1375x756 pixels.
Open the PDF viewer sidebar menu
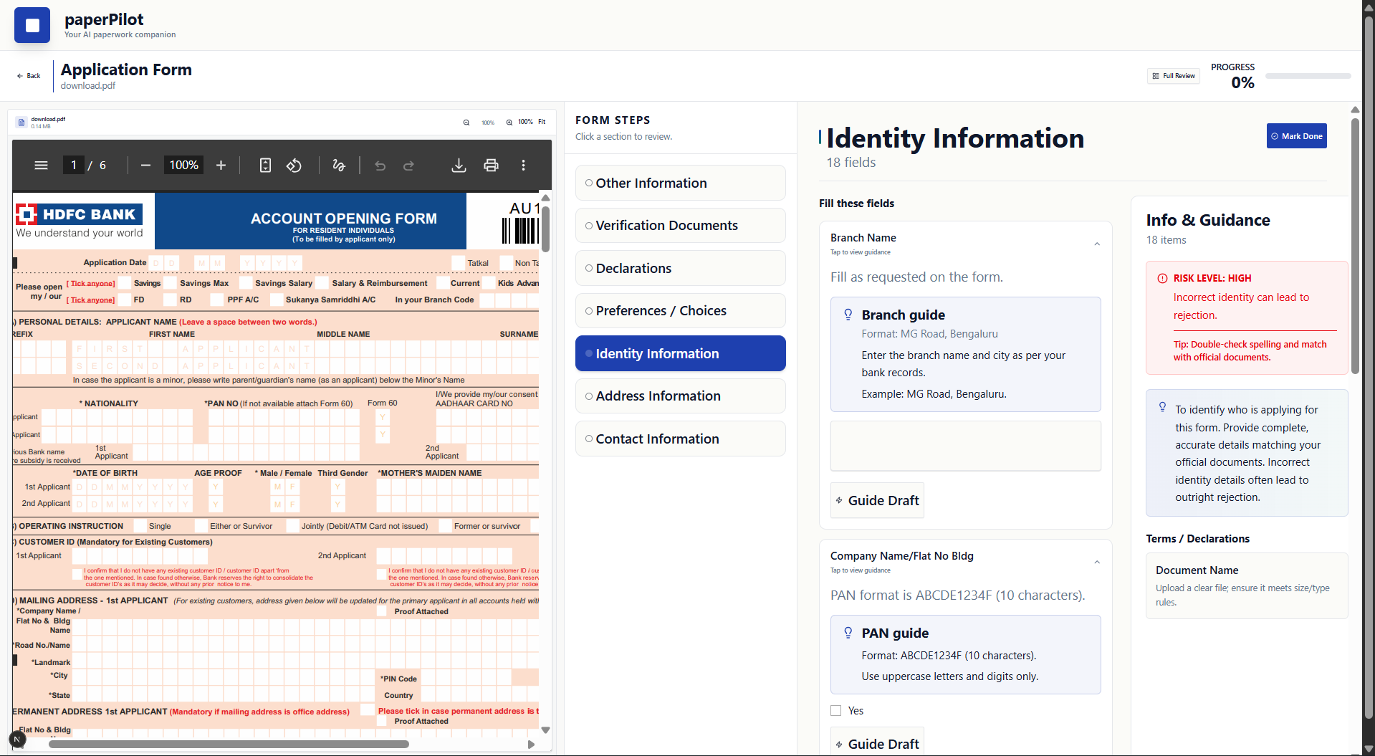coord(41,166)
